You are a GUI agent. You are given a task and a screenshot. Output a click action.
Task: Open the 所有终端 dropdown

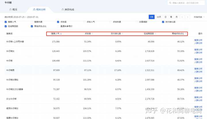tap(200, 17)
